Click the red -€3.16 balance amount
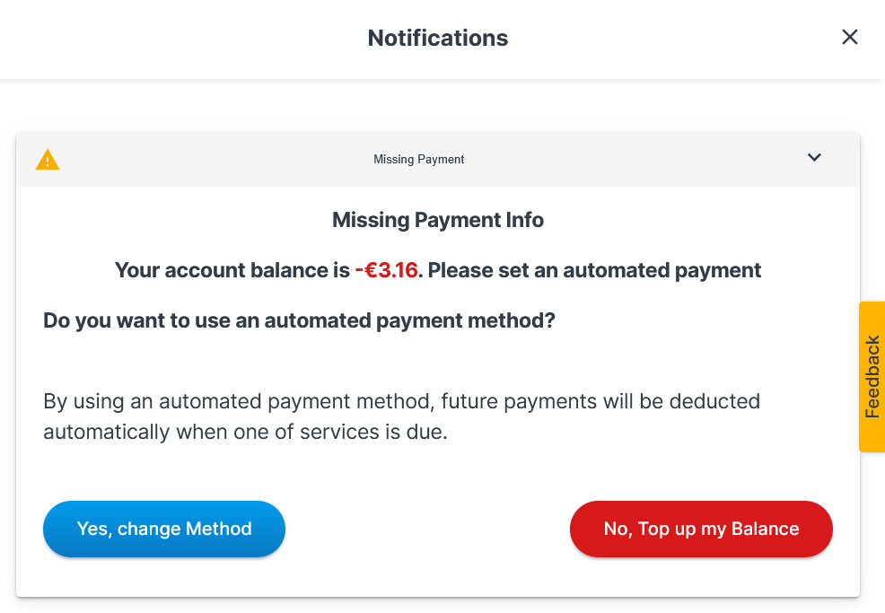Image resolution: width=885 pixels, height=613 pixels. coord(386,270)
